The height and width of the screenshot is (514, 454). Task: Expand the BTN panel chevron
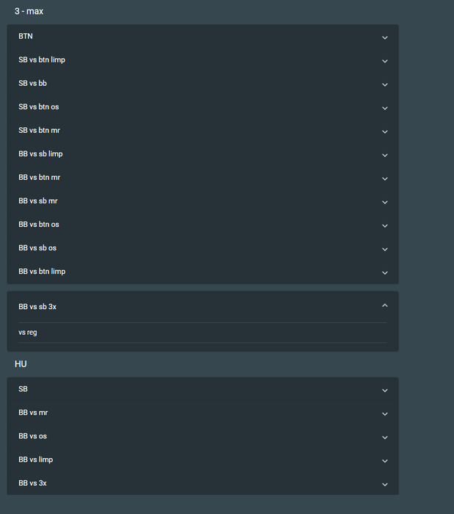tap(385, 37)
